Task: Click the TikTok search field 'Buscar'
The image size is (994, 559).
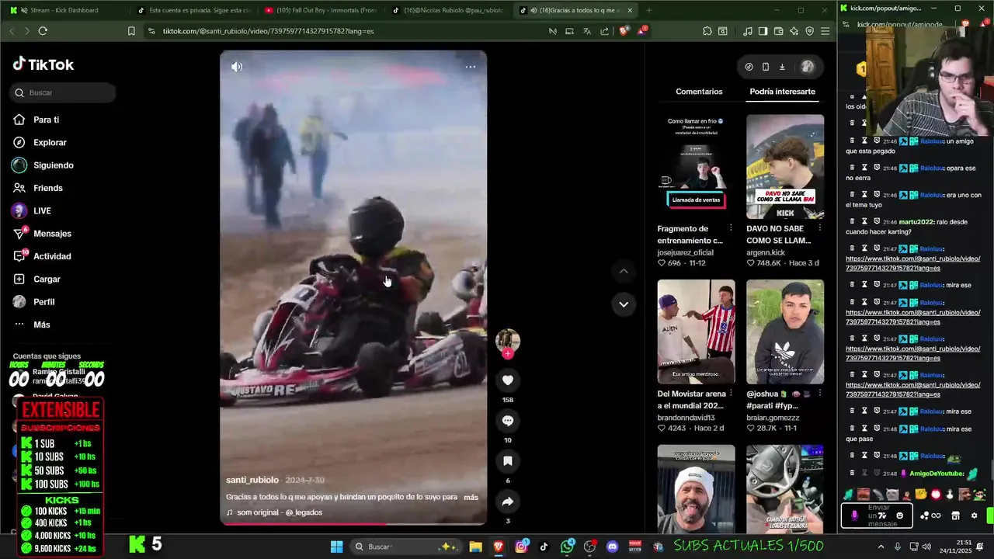Action: pos(64,92)
